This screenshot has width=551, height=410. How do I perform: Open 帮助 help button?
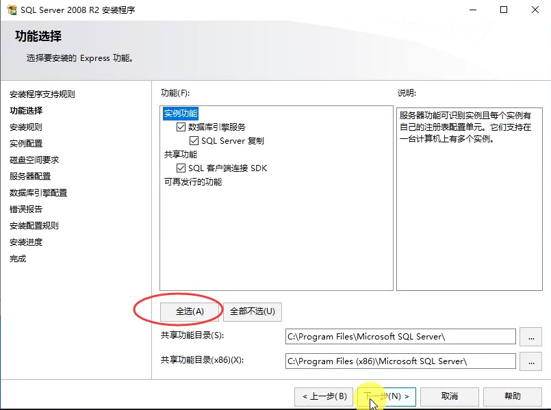click(x=513, y=396)
